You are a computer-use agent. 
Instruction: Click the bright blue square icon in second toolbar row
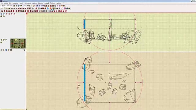coord(48,8)
